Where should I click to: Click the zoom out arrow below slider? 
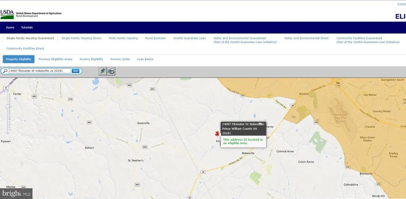pyautogui.click(x=8, y=133)
